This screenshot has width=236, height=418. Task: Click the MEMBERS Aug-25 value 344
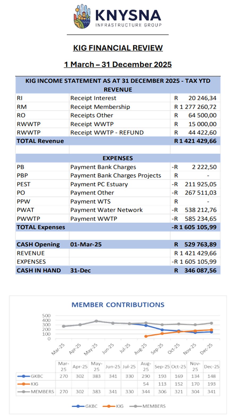pos(146,392)
